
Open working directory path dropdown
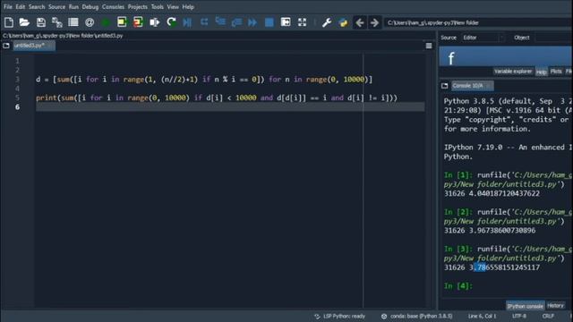click(478, 22)
